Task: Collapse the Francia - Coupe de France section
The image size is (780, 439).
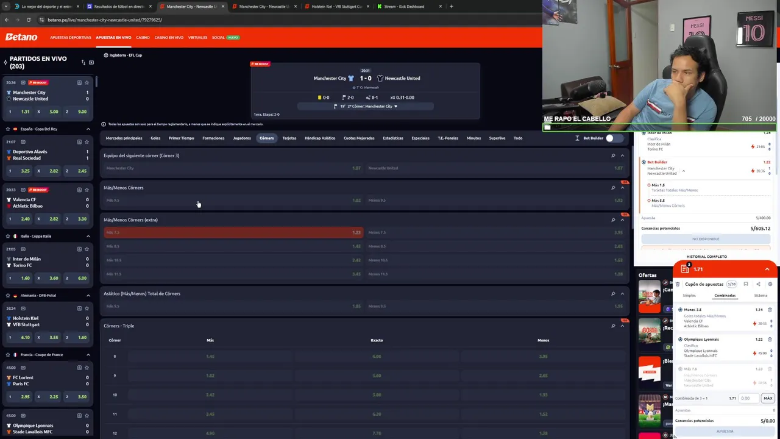Action: coord(88,354)
